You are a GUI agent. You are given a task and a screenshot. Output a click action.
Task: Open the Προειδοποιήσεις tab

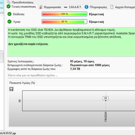21,2
